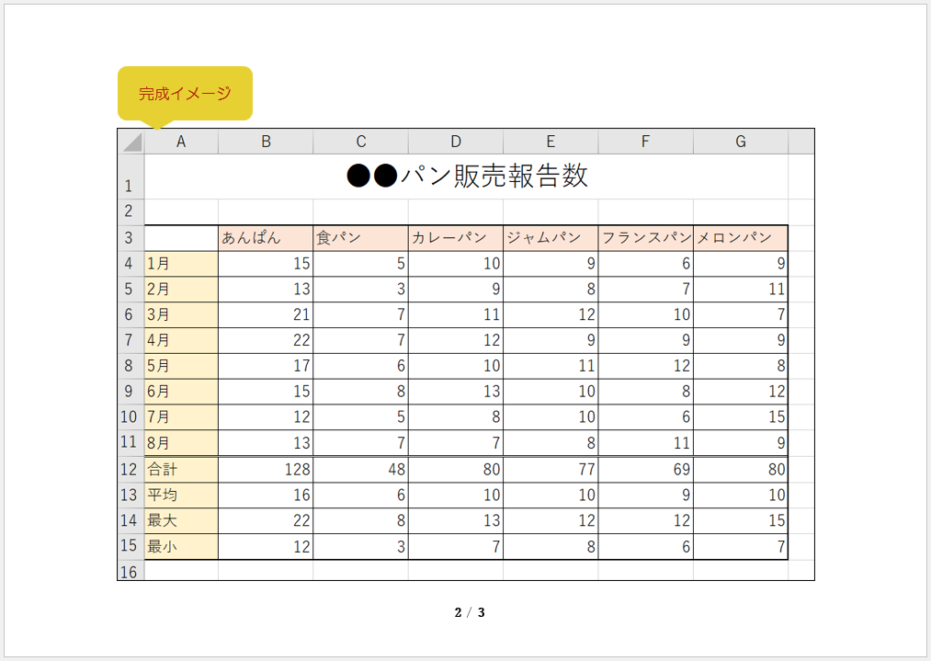Click the 食パン total 48
The image size is (931, 661).
[360, 469]
